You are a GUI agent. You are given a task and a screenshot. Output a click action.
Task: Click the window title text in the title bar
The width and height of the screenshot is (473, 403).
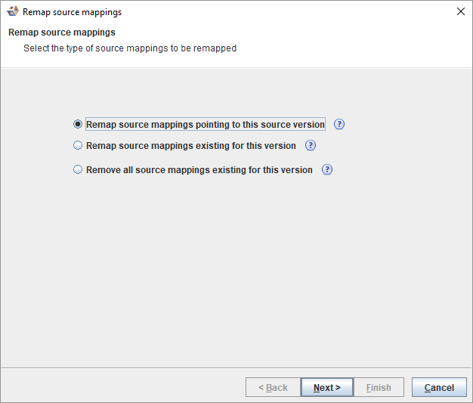72,12
